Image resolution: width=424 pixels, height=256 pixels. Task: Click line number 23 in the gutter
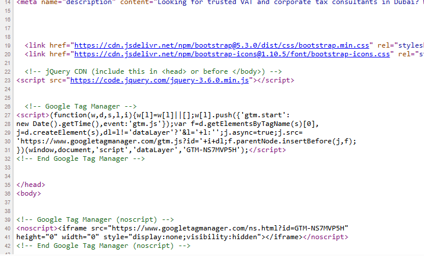(8, 80)
